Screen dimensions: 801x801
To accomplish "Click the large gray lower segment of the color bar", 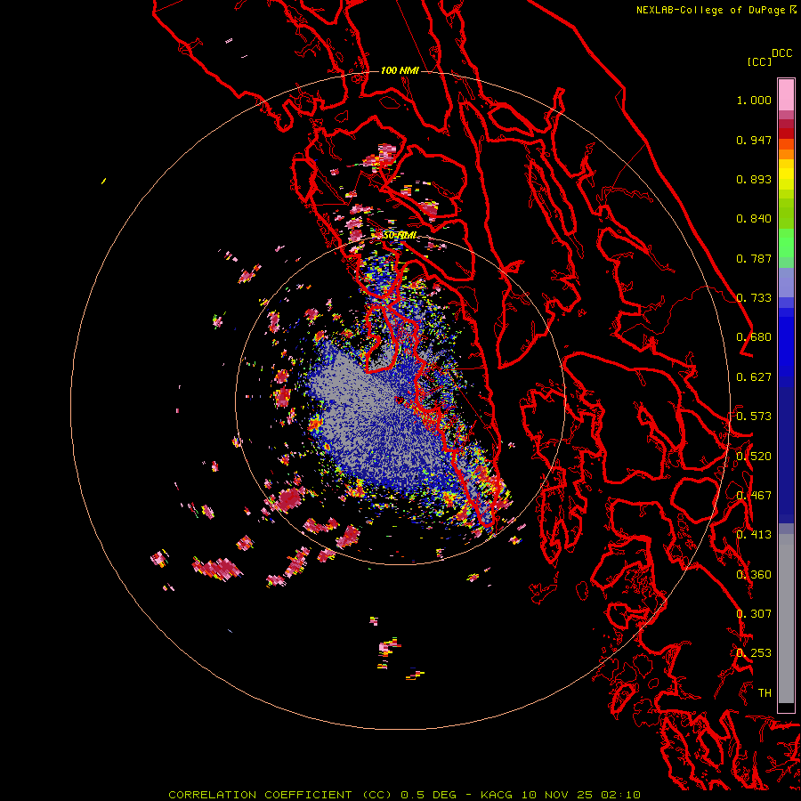I will pyautogui.click(x=786, y=619).
